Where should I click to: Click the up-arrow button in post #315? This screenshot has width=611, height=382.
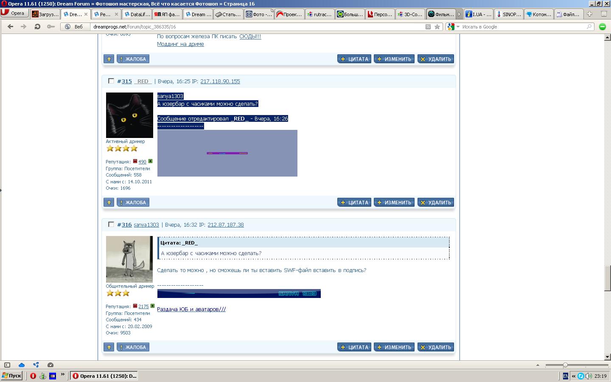(109, 202)
